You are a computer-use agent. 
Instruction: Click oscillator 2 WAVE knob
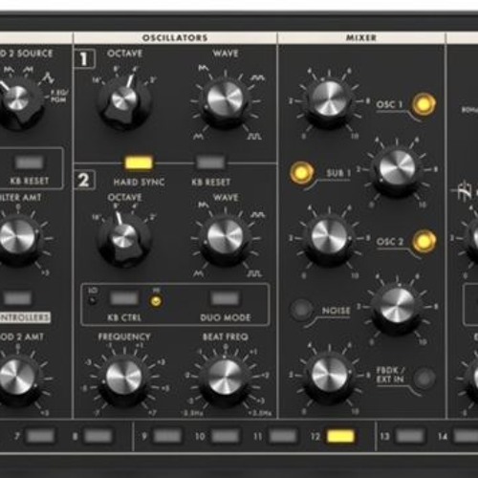coord(225,238)
